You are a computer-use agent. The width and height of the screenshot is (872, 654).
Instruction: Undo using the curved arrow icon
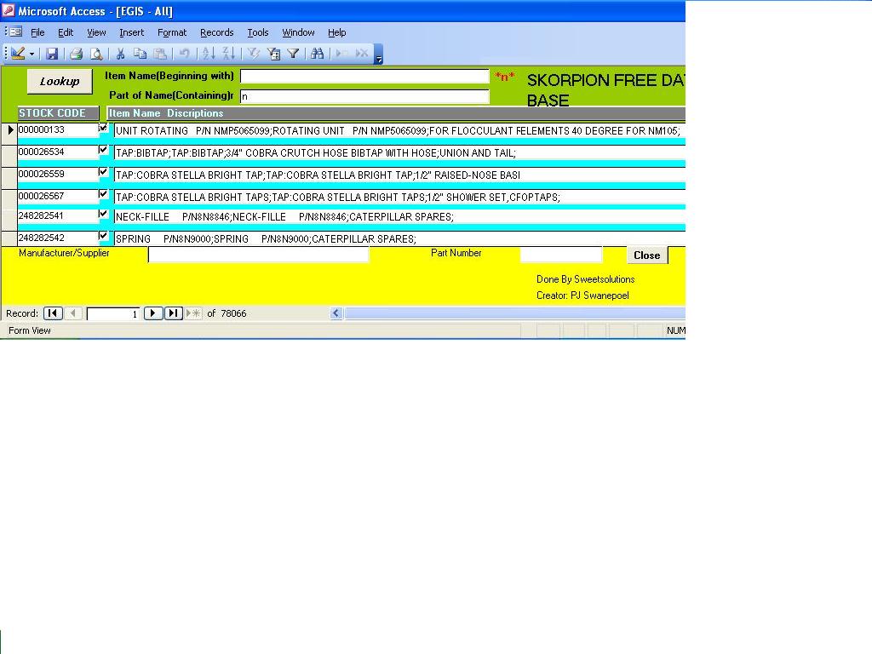184,54
